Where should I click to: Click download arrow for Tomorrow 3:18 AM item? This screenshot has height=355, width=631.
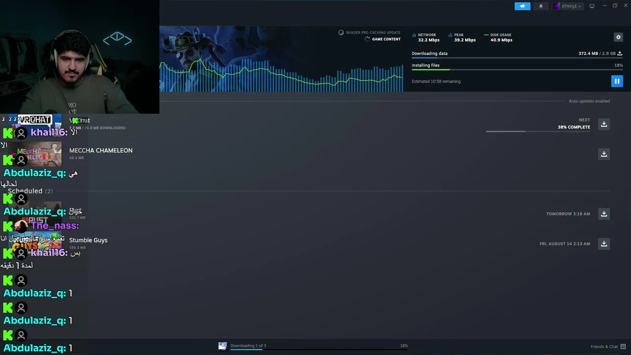pyautogui.click(x=604, y=213)
